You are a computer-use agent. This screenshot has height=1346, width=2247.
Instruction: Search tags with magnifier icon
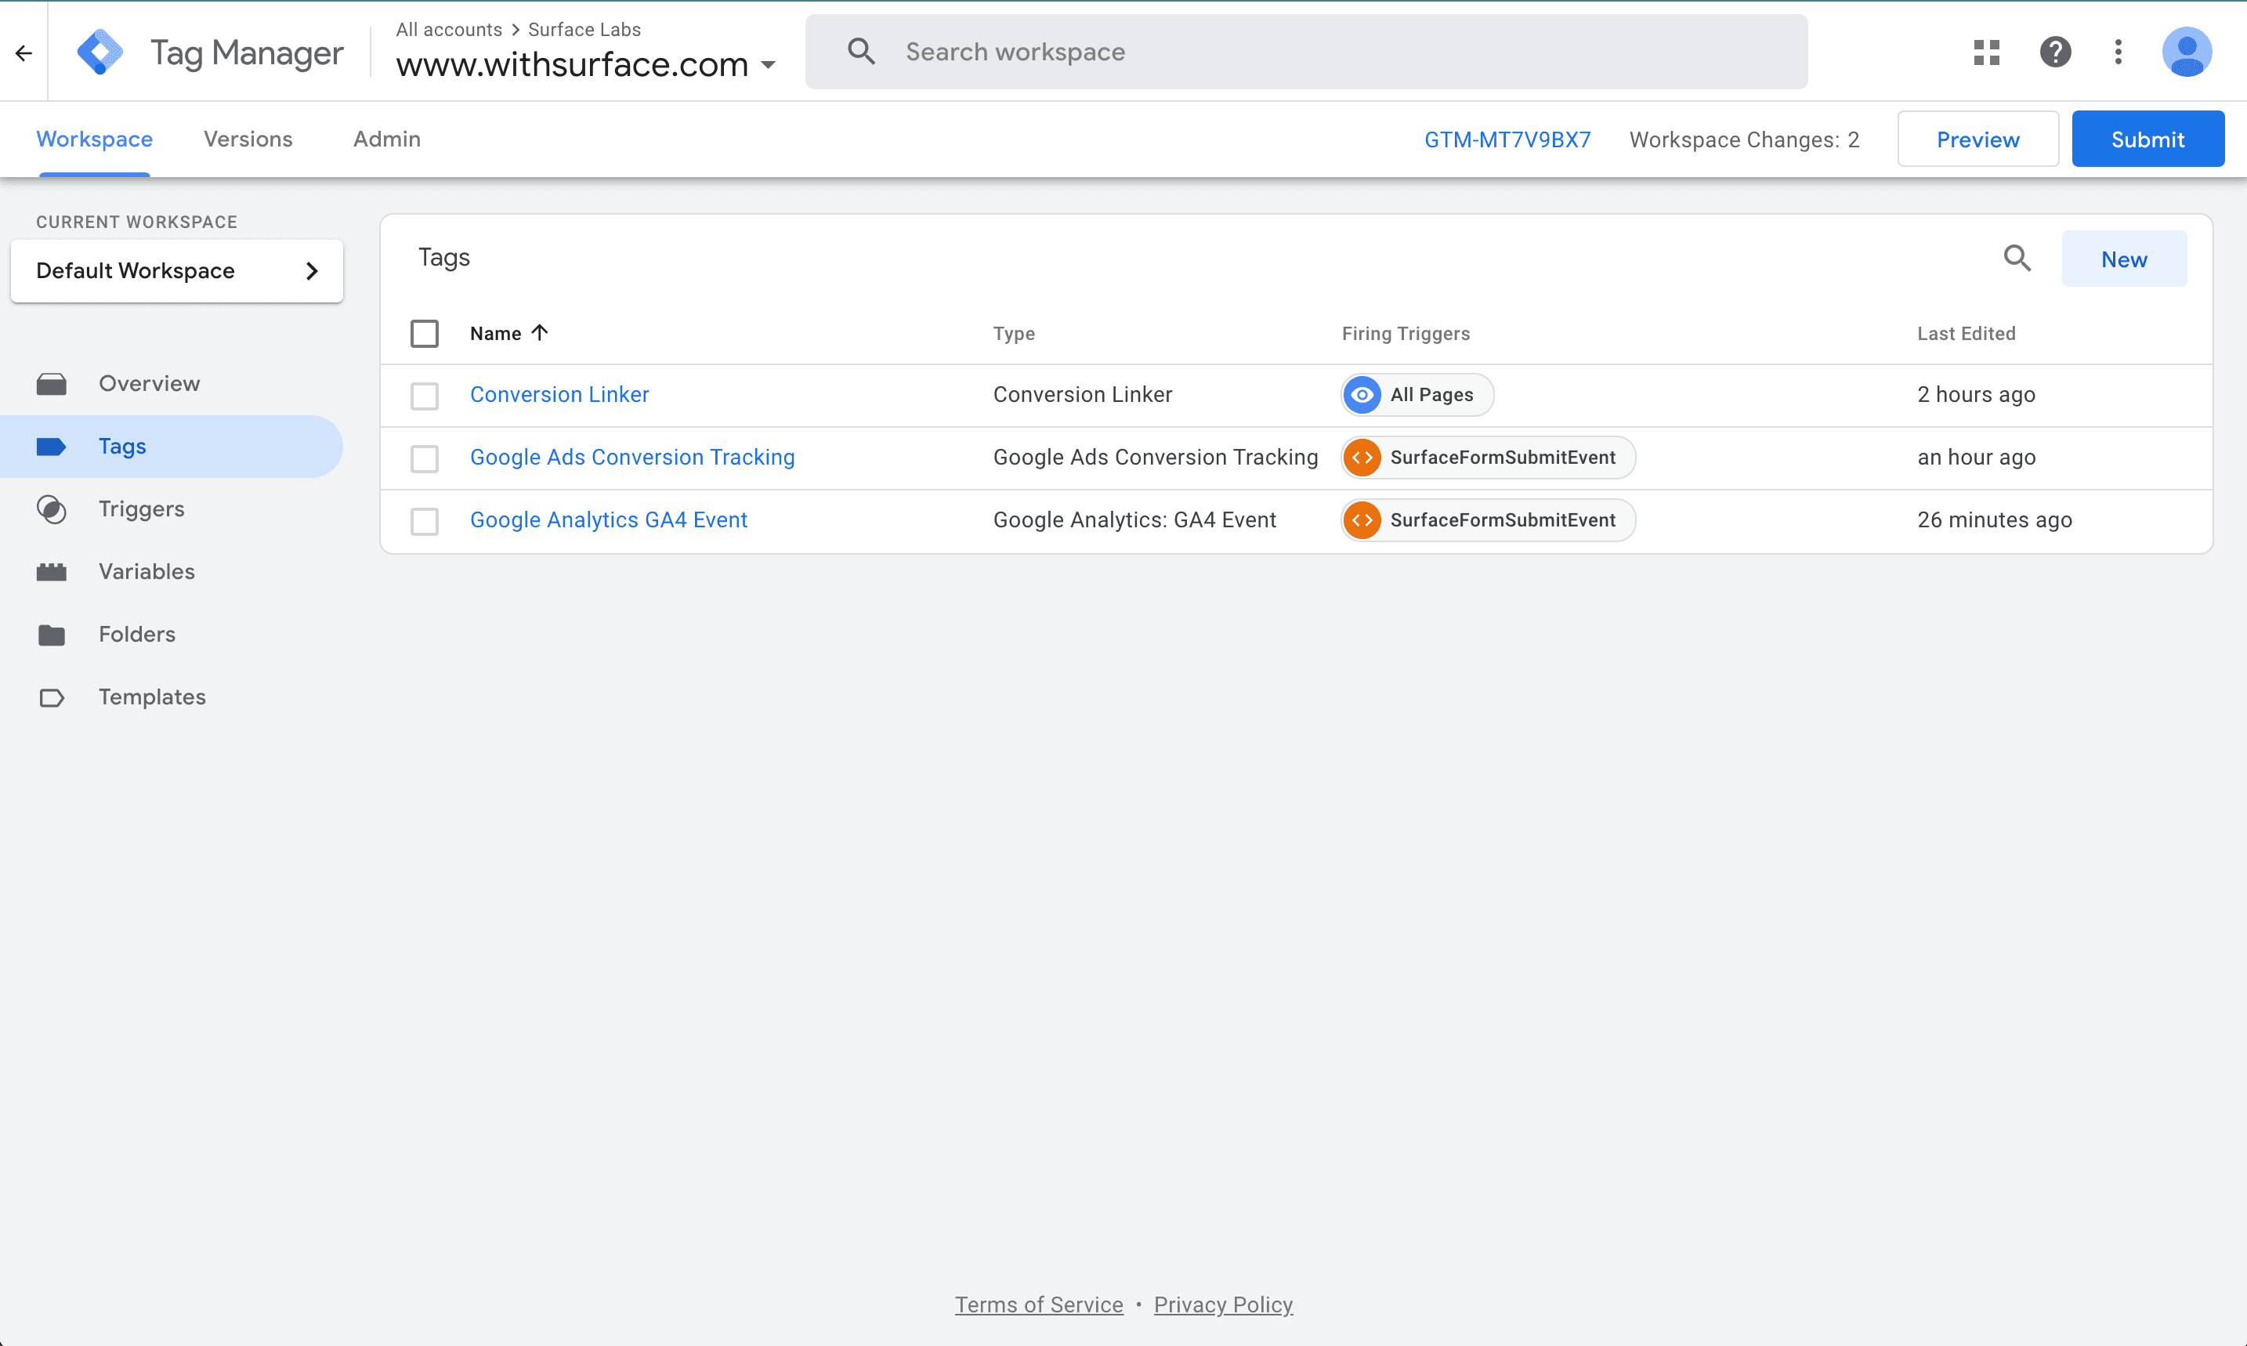click(2017, 259)
